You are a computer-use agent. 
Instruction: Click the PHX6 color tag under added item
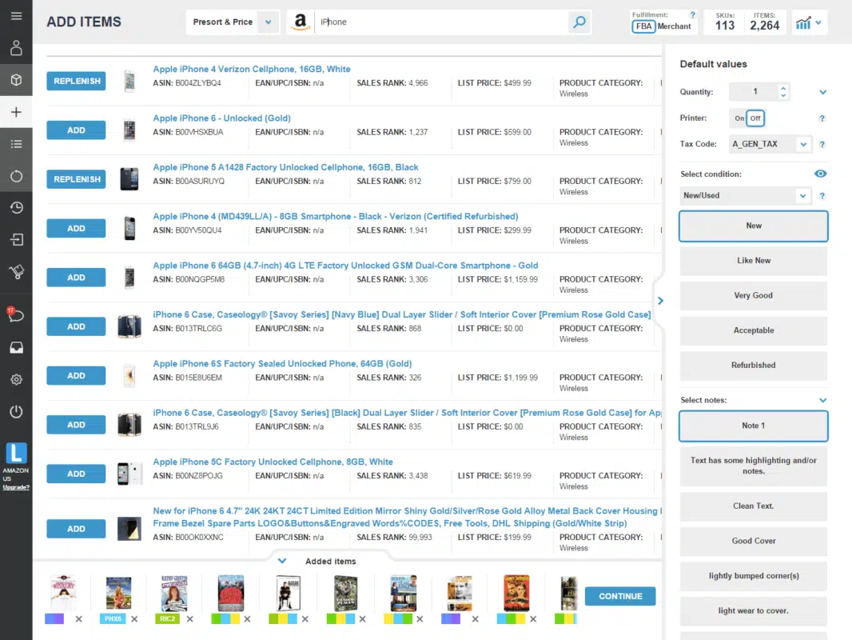113,618
